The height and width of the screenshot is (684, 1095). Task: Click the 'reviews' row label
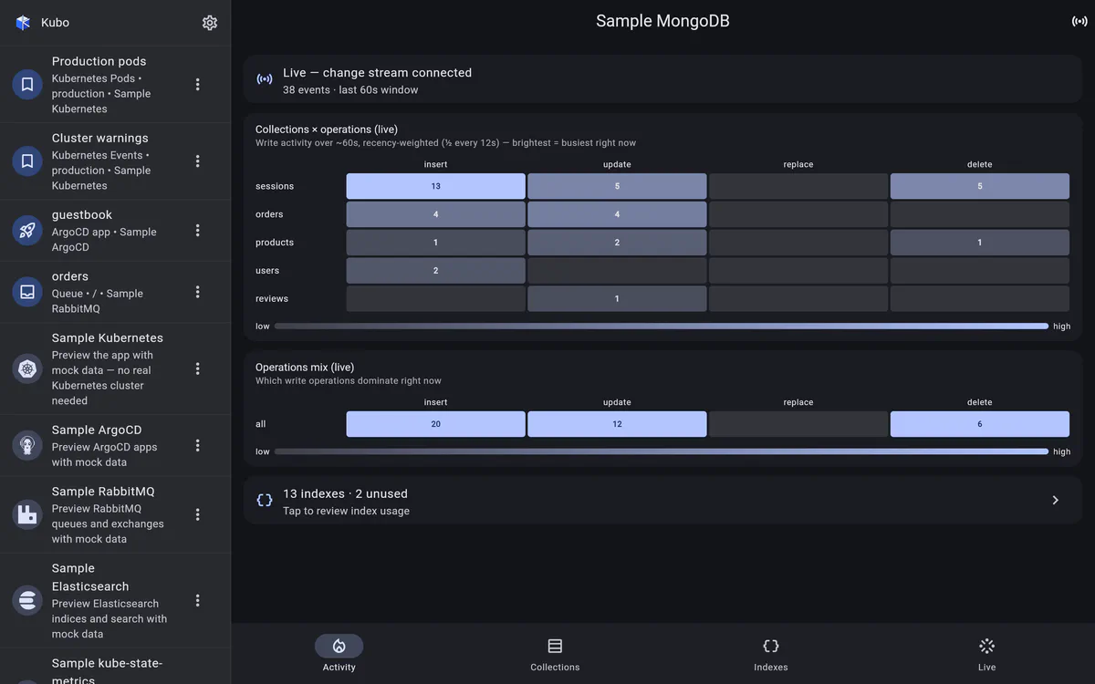(272, 298)
